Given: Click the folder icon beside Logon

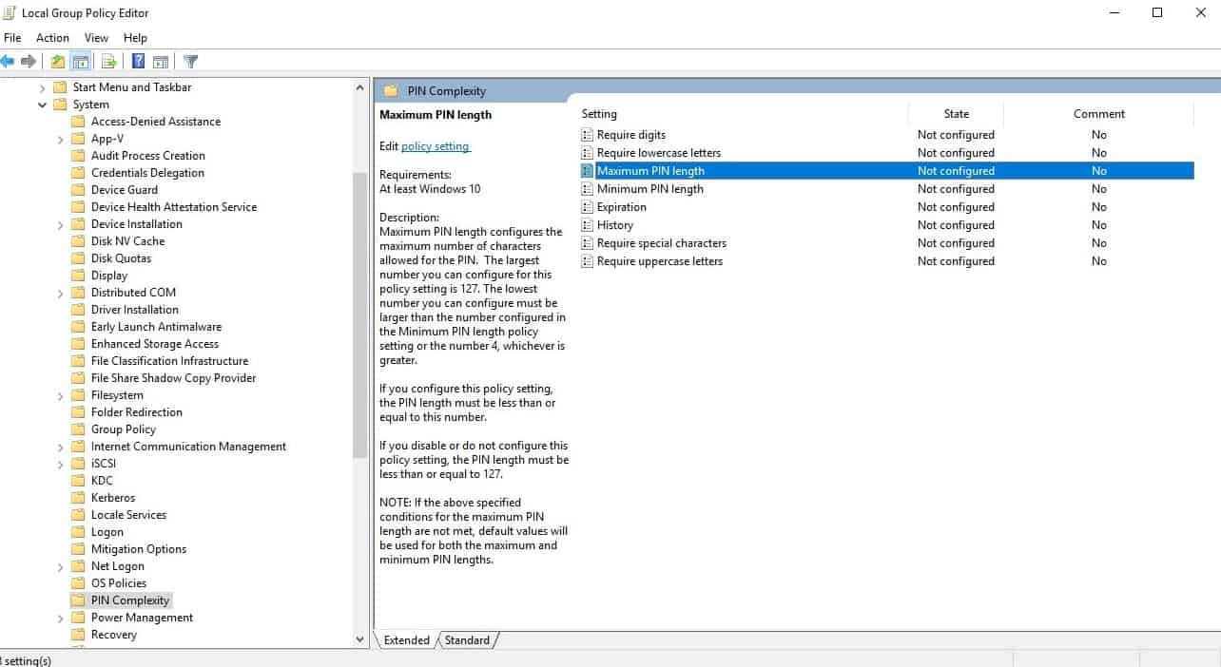Looking at the screenshot, I should (x=78, y=532).
